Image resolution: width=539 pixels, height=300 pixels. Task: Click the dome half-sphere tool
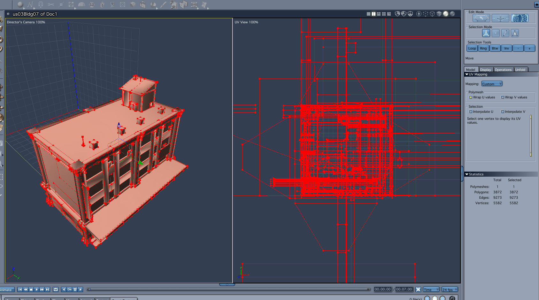tap(81, 4)
